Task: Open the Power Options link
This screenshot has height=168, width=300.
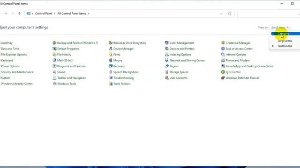Action: [10, 66]
